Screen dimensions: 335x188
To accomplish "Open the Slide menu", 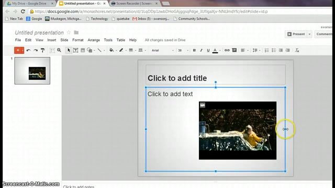I will pos(64,40).
